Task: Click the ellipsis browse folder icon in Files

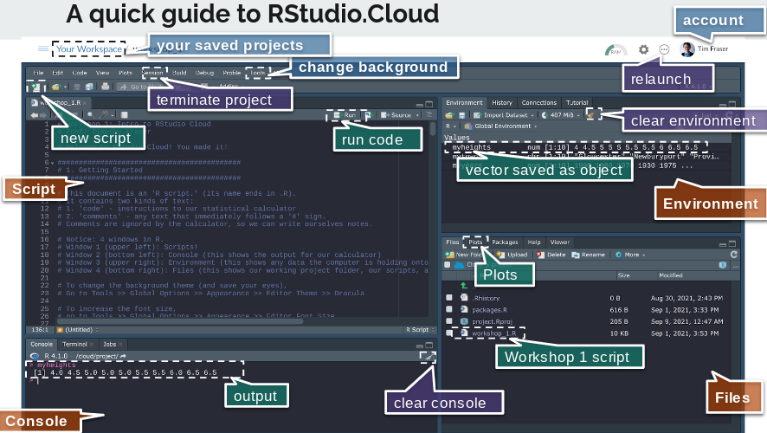Action: pos(735,265)
